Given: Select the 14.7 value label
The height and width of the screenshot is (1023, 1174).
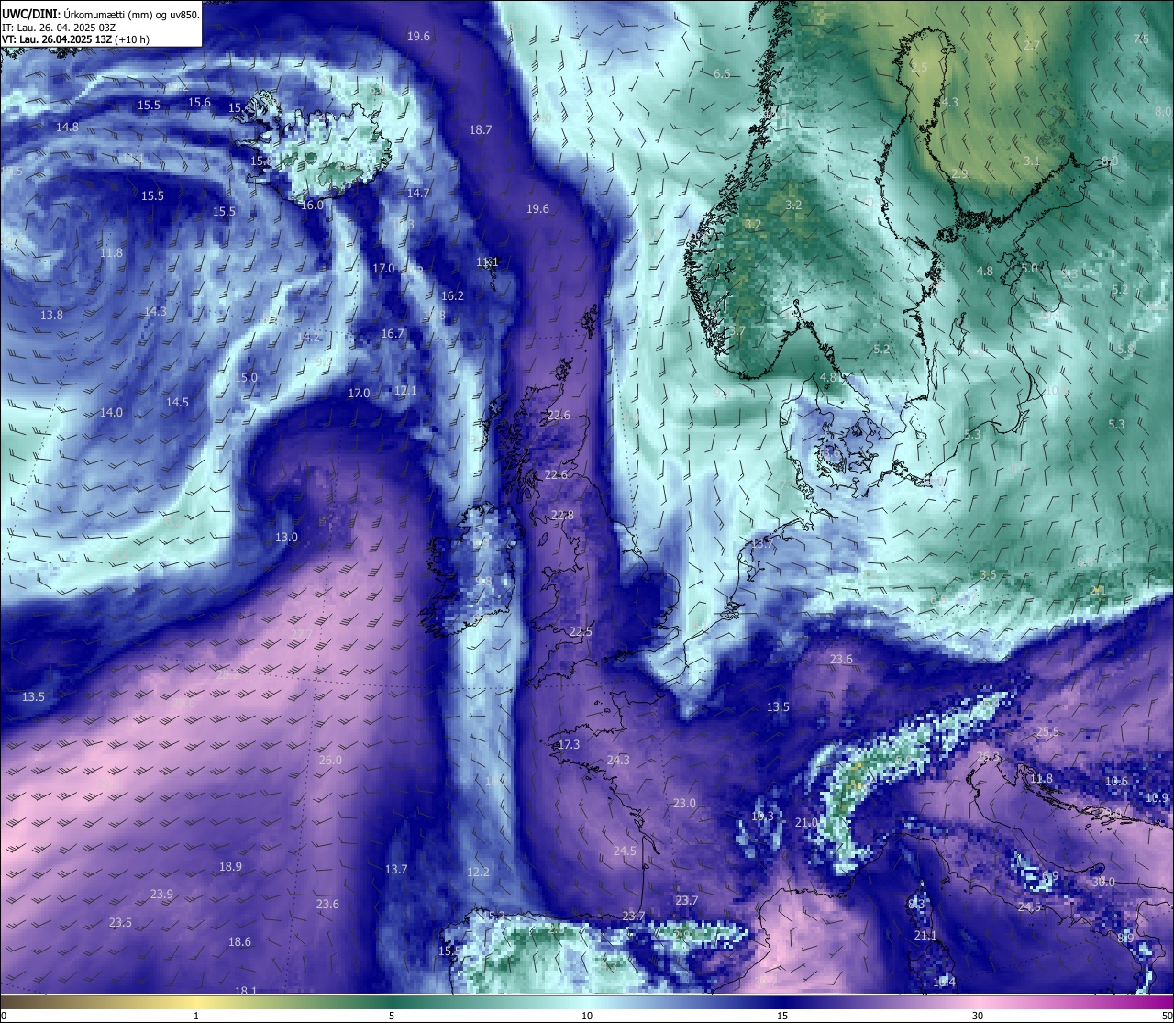Looking at the screenshot, I should [418, 194].
